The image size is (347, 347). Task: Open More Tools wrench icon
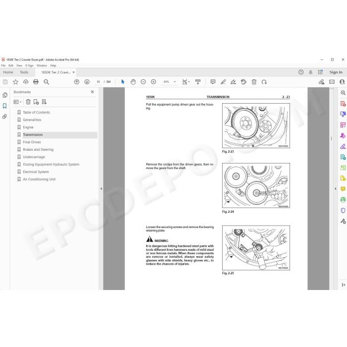343,221
